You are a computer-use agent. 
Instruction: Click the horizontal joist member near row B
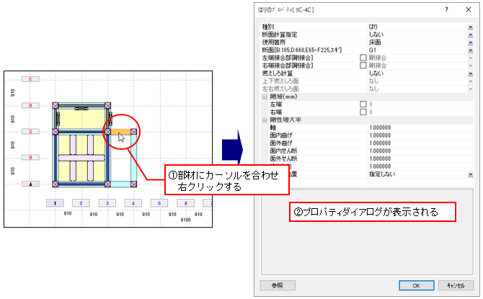tap(81, 158)
